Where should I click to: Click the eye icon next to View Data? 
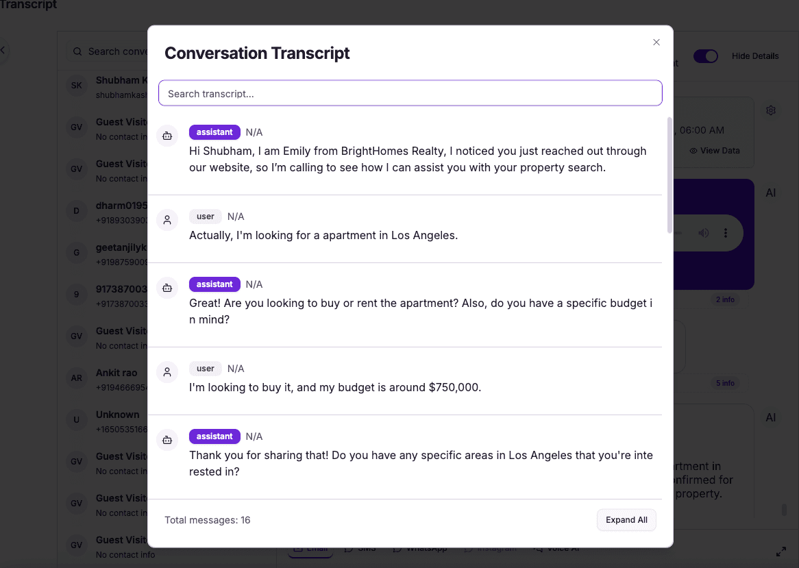tap(693, 150)
